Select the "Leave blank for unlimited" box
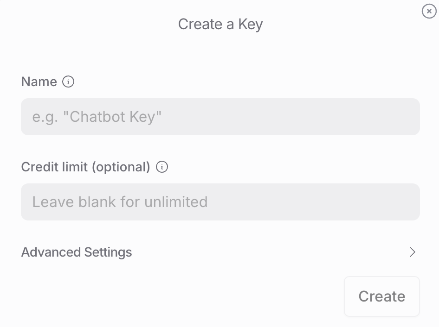The image size is (439, 327). [220, 202]
